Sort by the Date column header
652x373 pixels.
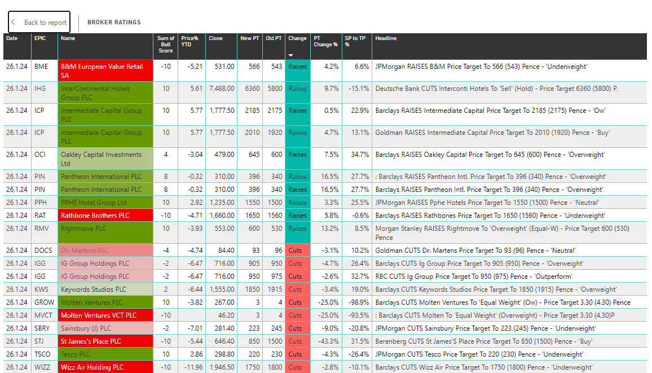[17, 46]
